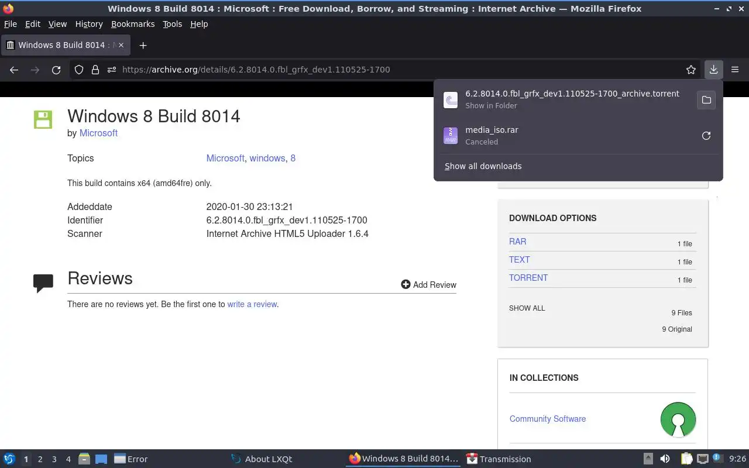Screen dimensions: 749x468
Task: Switch to virtual desktop 2
Action: click(x=40, y=459)
